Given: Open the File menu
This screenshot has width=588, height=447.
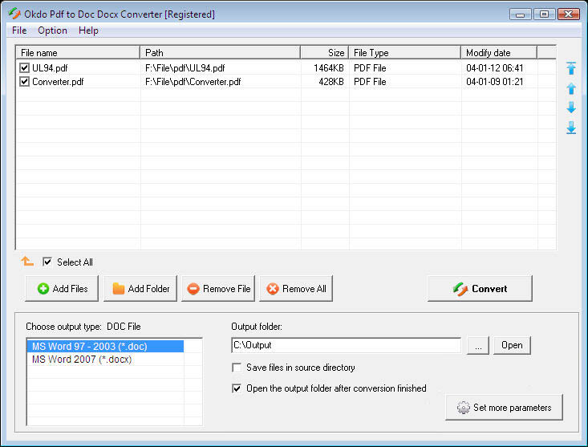Looking at the screenshot, I should coord(19,30).
